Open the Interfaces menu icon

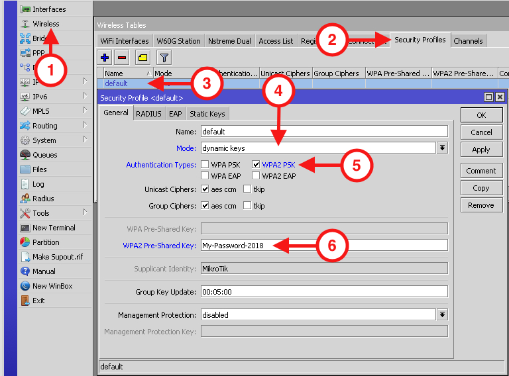click(25, 9)
